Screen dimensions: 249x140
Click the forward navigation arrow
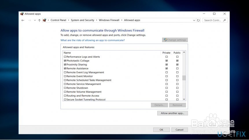click(29, 20)
